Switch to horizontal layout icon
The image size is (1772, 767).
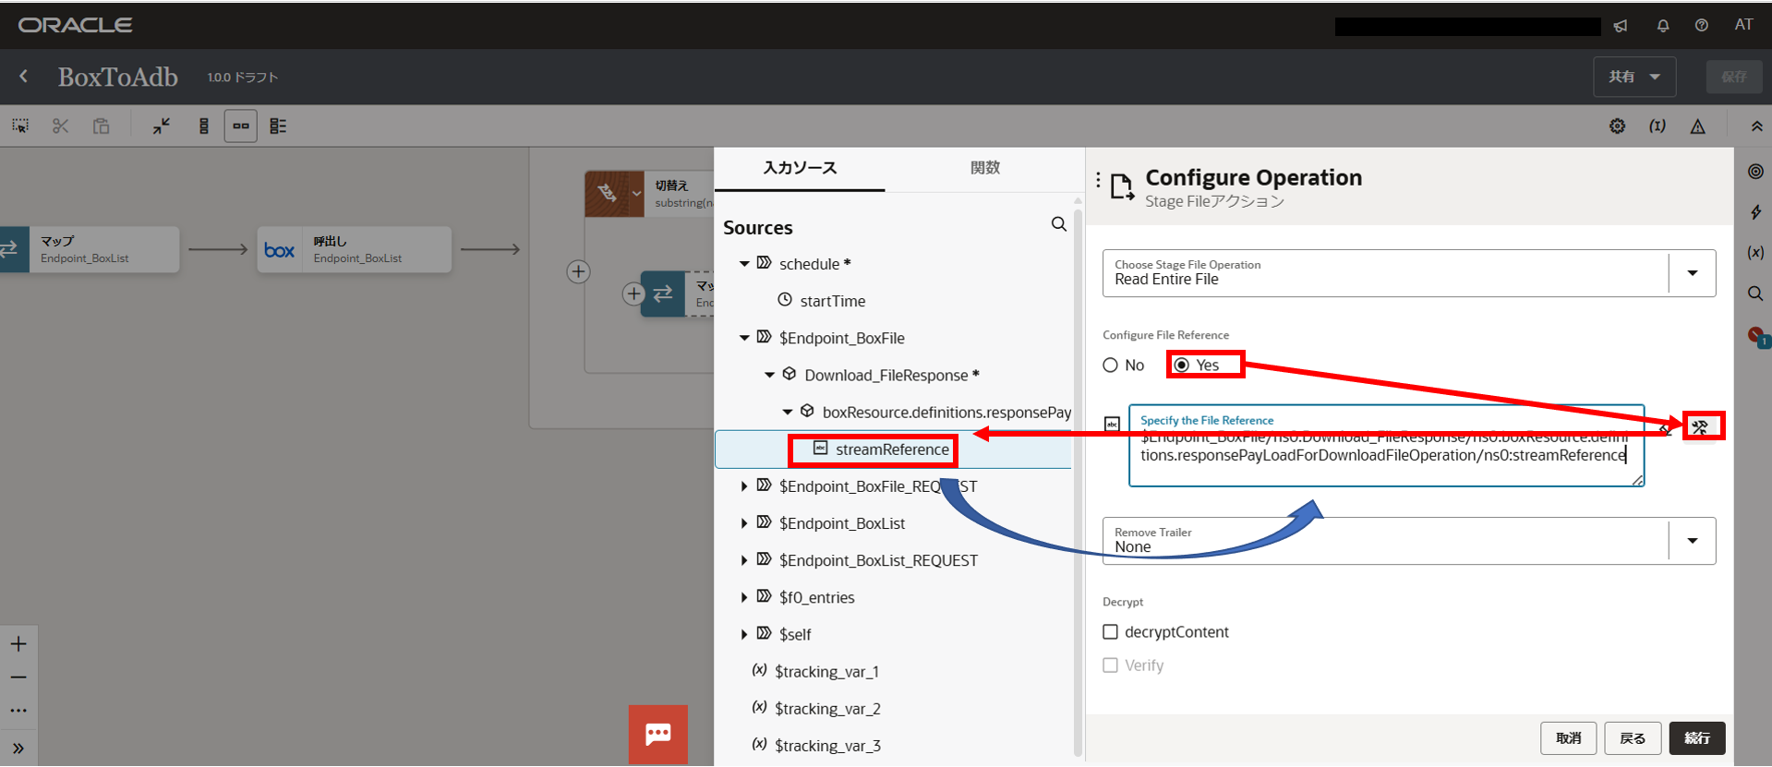click(x=241, y=126)
